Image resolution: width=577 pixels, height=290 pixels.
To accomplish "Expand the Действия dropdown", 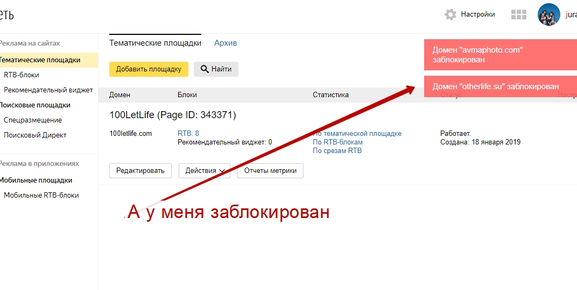I will pos(205,171).
